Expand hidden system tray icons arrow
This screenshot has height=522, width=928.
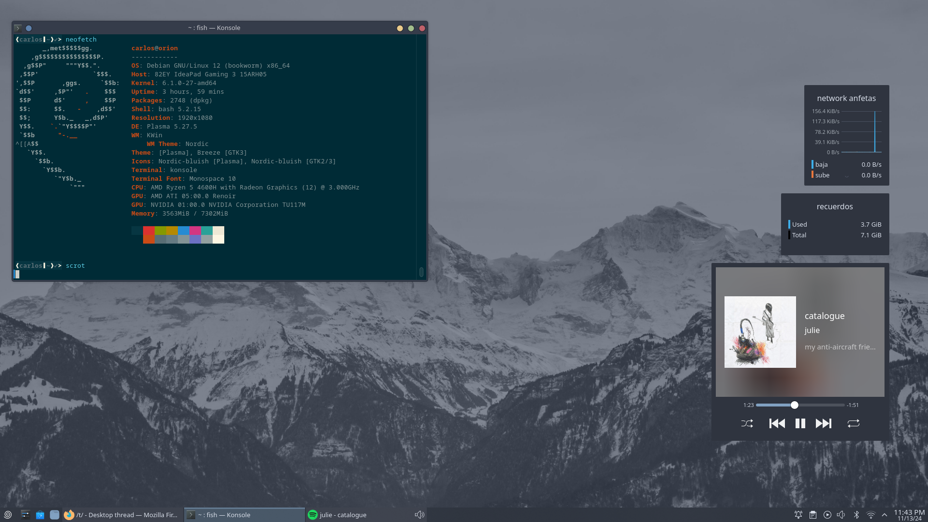tap(884, 515)
